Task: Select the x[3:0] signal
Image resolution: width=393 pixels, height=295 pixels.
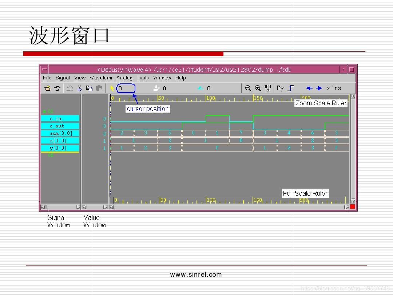Action: coord(60,141)
